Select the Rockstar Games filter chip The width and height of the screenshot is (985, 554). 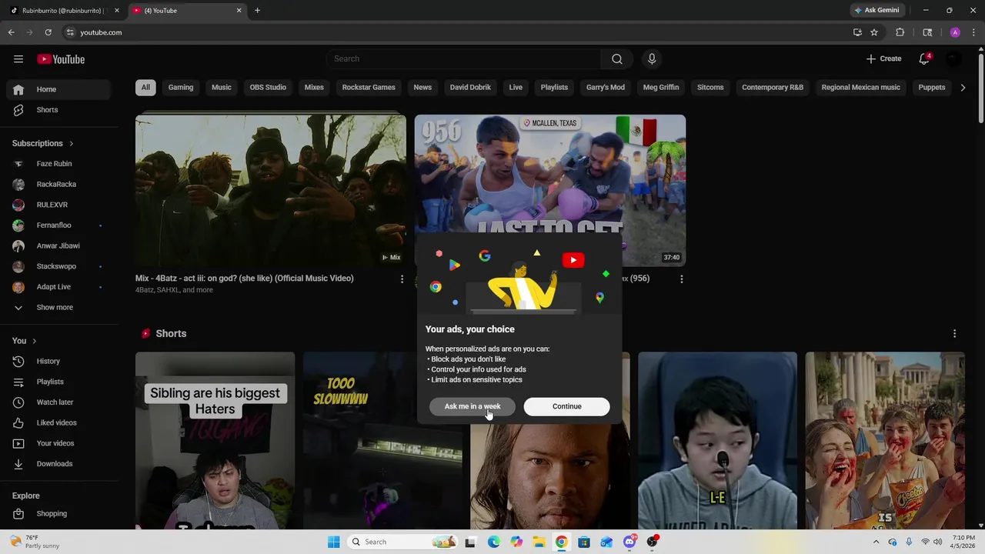[x=369, y=88]
